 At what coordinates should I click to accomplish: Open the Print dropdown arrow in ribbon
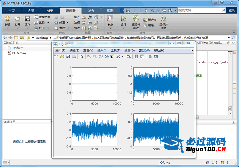click(x=48, y=28)
